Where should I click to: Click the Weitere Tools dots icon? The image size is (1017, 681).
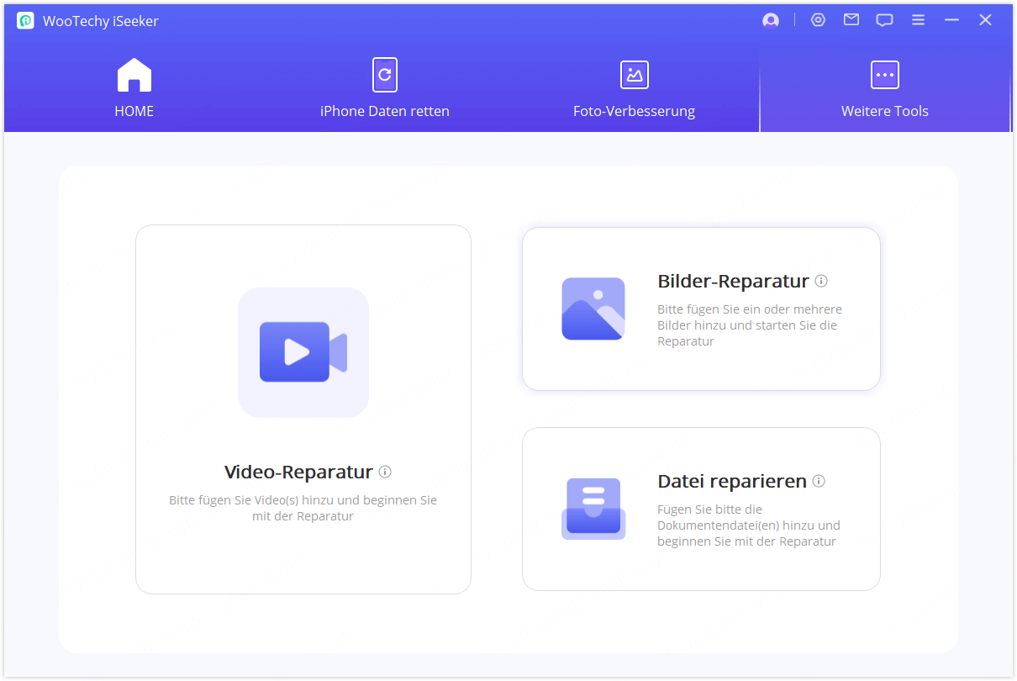tap(884, 75)
